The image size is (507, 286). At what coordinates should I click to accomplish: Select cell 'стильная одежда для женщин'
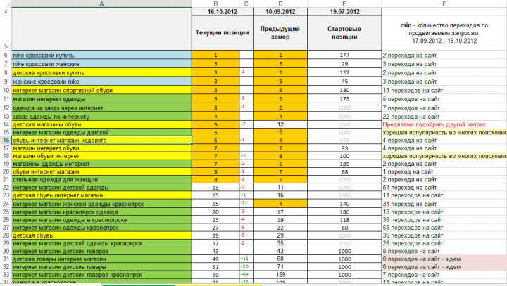click(x=101, y=179)
